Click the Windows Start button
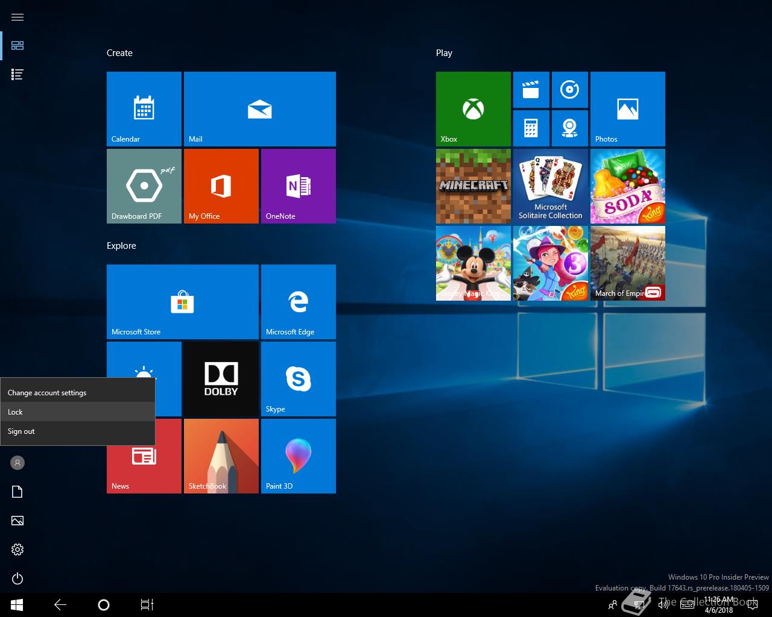This screenshot has width=772, height=617. tap(17, 605)
